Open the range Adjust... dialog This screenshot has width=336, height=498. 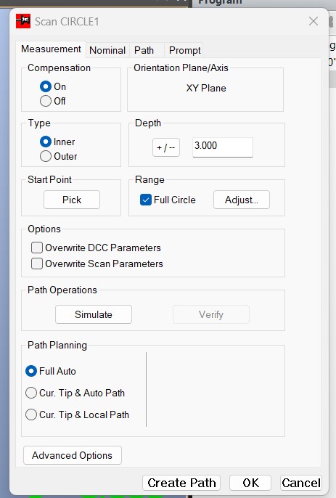[x=242, y=200]
